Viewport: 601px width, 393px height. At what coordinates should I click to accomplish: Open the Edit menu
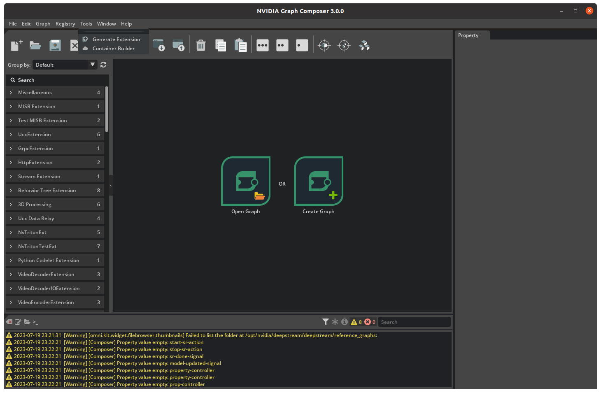click(x=26, y=24)
